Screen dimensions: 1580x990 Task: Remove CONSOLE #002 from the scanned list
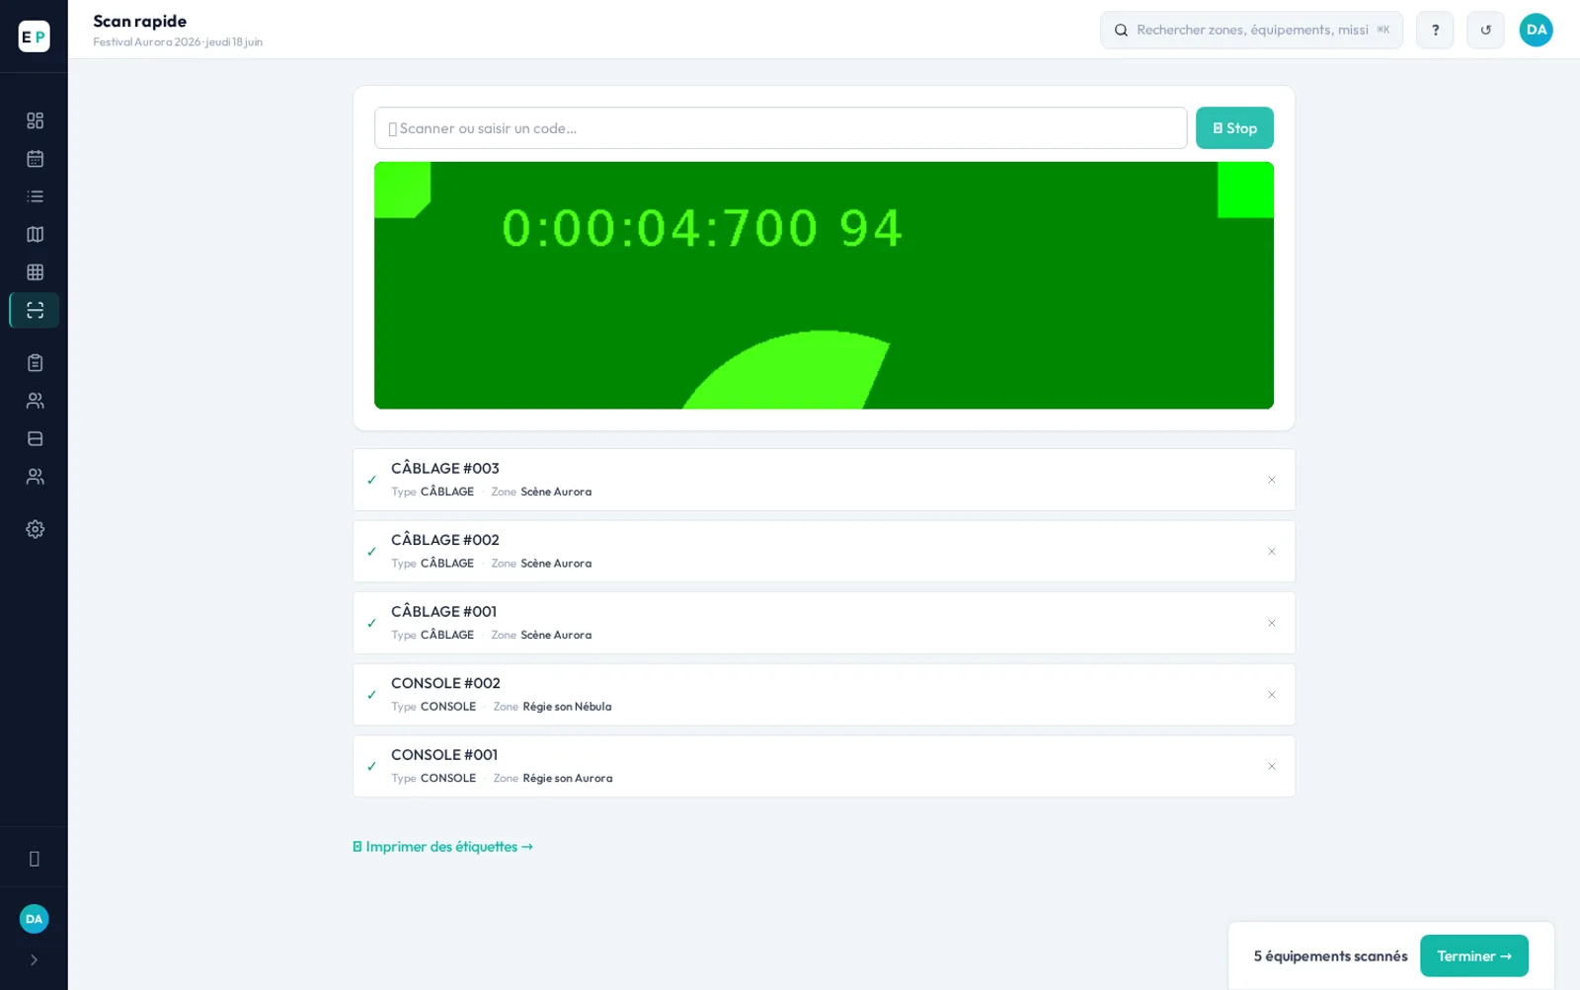1271,695
